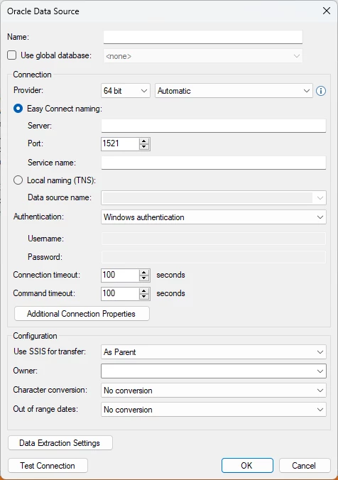Select the Easy Connect naming radio button
The height and width of the screenshot is (480, 338).
(18, 109)
